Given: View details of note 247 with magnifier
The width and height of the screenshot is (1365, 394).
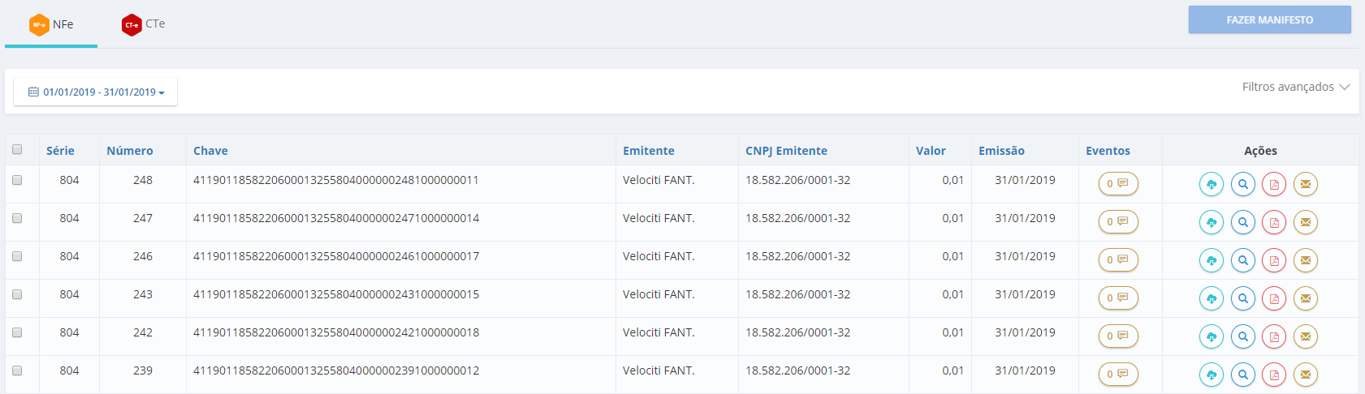Looking at the screenshot, I should click(1243, 222).
